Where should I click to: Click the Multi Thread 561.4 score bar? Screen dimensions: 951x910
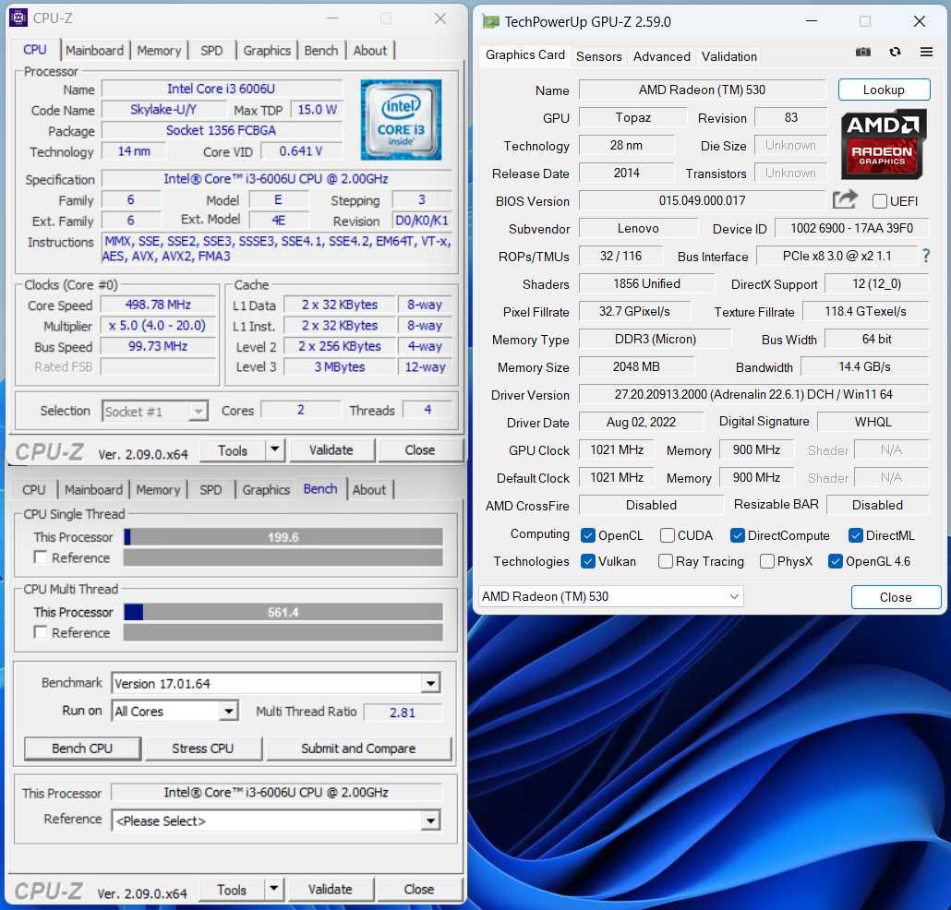283,612
